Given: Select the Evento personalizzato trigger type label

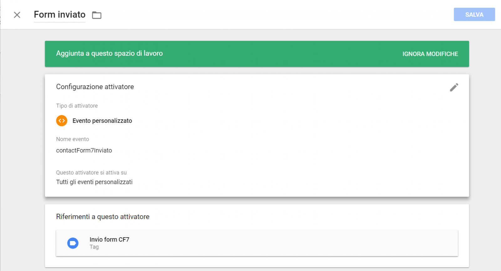Looking at the screenshot, I should [102, 121].
